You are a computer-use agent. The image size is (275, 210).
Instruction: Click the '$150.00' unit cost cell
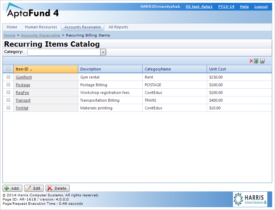click(239, 77)
